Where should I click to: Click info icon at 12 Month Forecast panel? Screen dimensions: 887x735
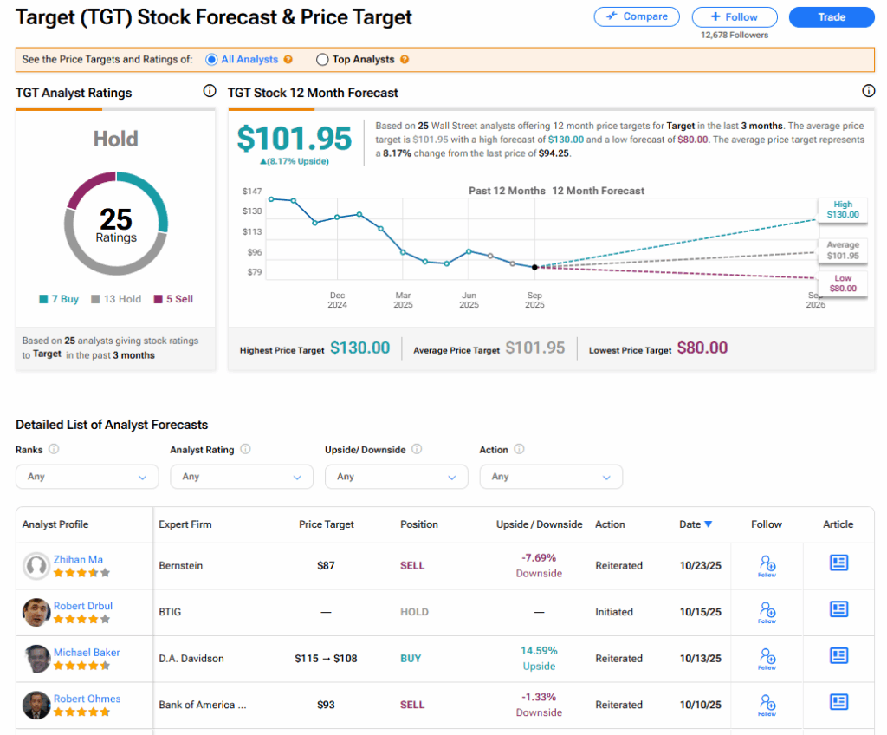[869, 91]
